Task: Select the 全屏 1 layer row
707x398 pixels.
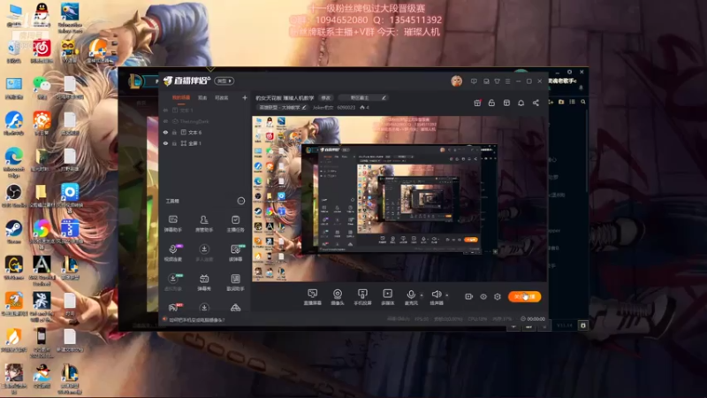Action: pyautogui.click(x=205, y=143)
